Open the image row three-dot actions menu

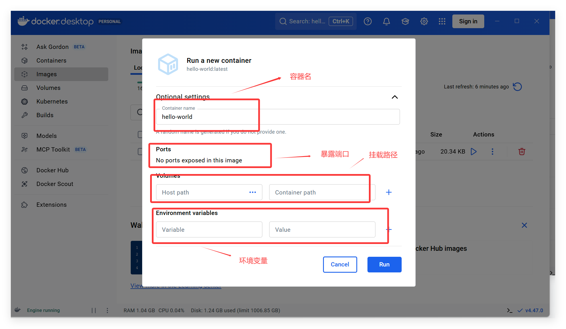pos(492,152)
